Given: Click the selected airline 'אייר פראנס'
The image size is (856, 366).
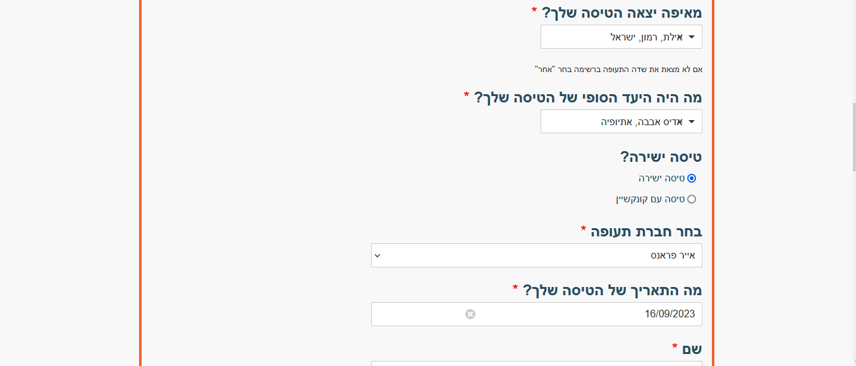Looking at the screenshot, I should pos(673,256).
